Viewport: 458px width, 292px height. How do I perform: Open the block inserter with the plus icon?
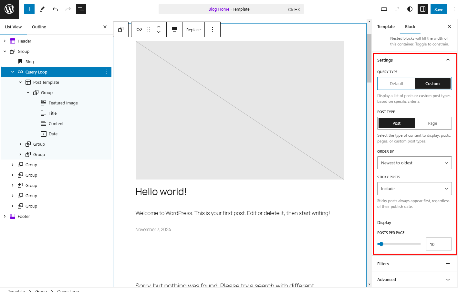pos(29,9)
